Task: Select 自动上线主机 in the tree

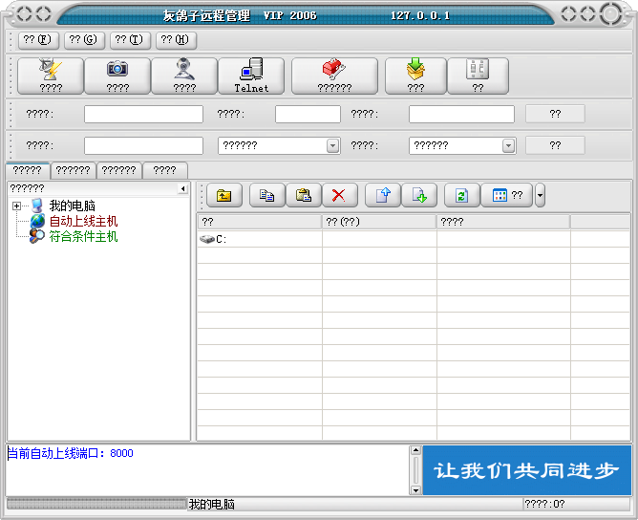Action: tap(83, 221)
